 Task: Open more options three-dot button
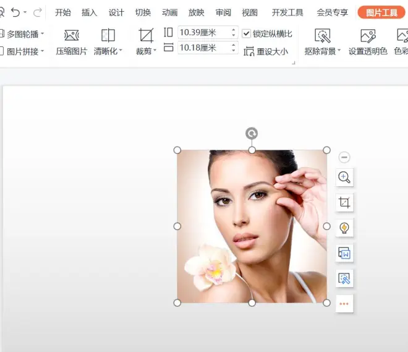[344, 304]
